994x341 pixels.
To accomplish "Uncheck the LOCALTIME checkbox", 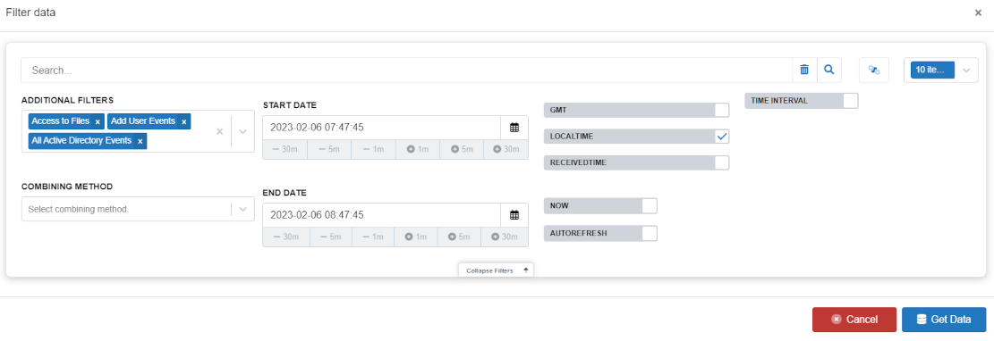I will (x=721, y=137).
